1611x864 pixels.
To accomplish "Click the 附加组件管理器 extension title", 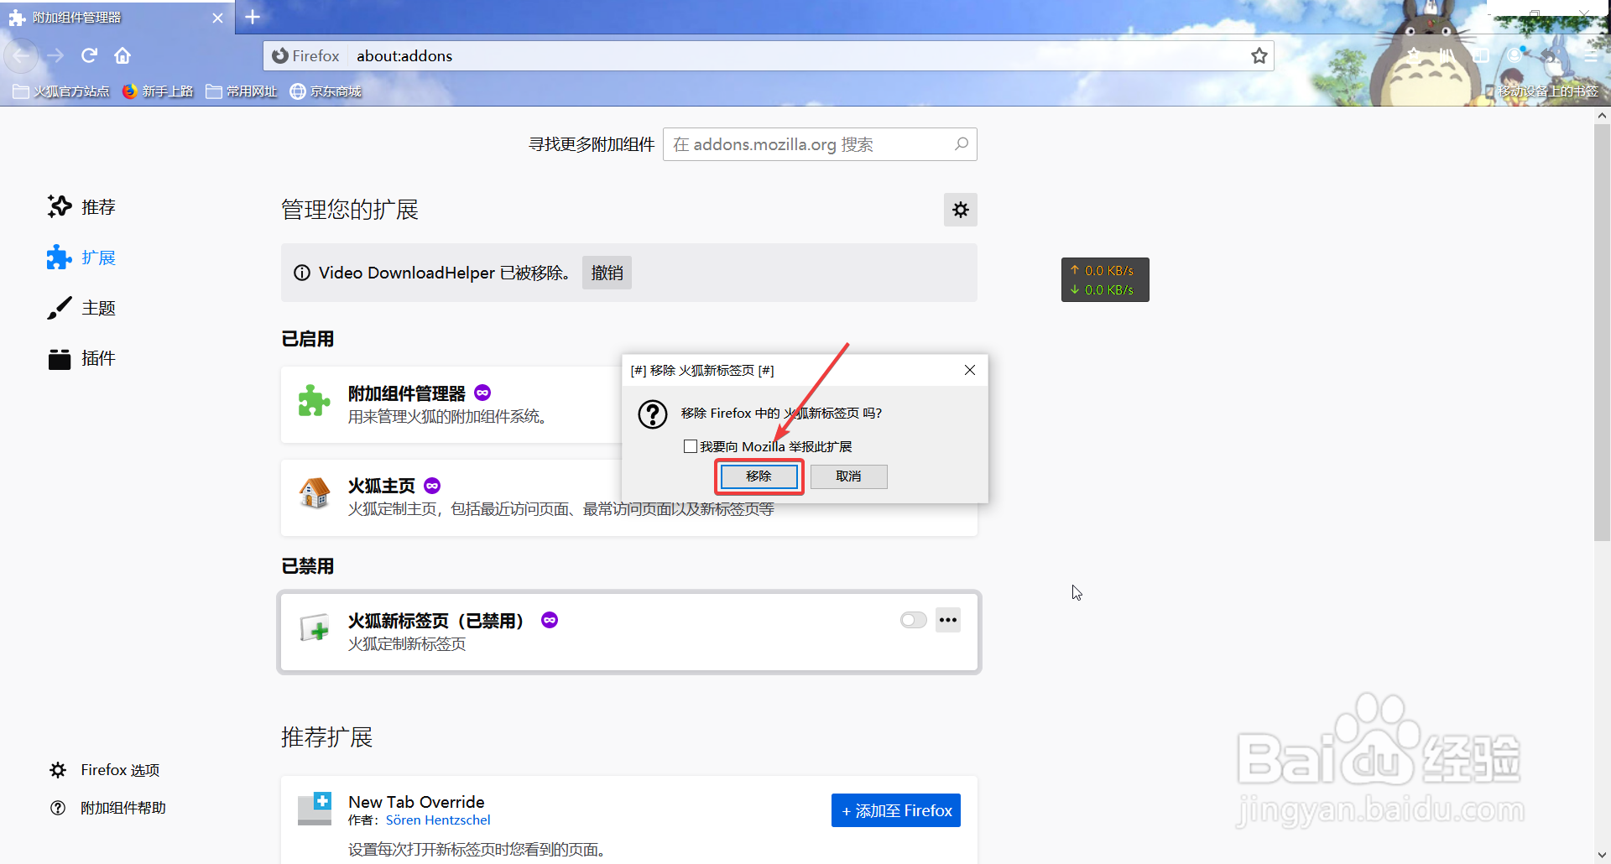I will (x=407, y=393).
